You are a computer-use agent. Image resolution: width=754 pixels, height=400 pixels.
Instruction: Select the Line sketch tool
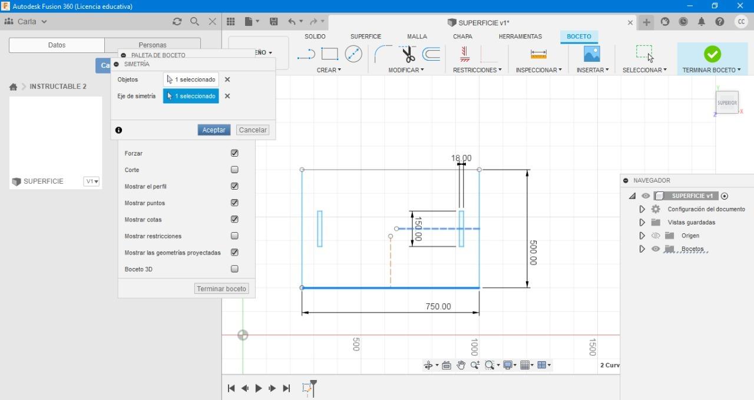click(306, 54)
